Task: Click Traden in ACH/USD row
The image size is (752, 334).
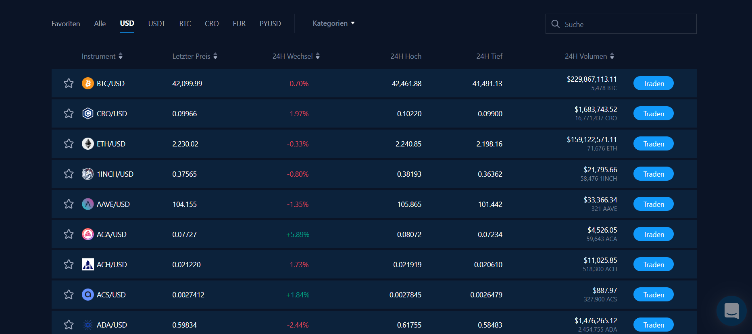Action: tap(654, 264)
